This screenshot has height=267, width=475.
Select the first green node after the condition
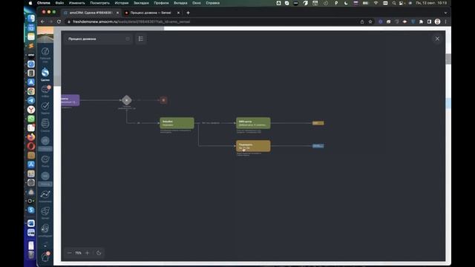point(177,123)
